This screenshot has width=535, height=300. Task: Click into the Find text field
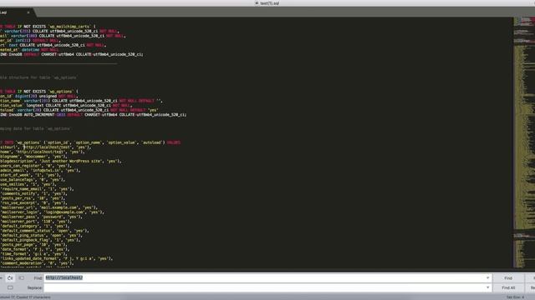pos(267,277)
